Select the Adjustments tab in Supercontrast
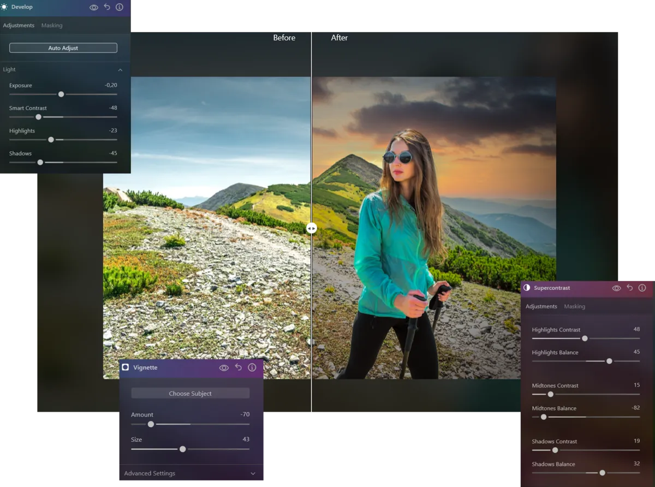The height and width of the screenshot is (487, 655). pos(541,306)
